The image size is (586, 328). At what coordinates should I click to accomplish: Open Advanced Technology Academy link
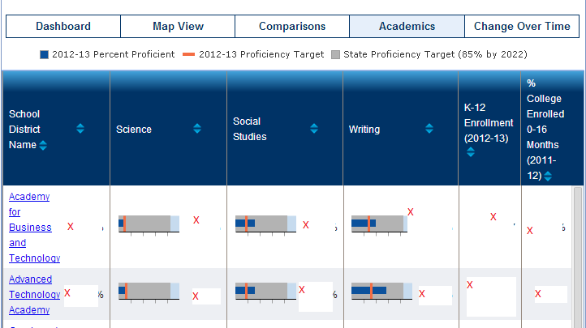(x=34, y=294)
